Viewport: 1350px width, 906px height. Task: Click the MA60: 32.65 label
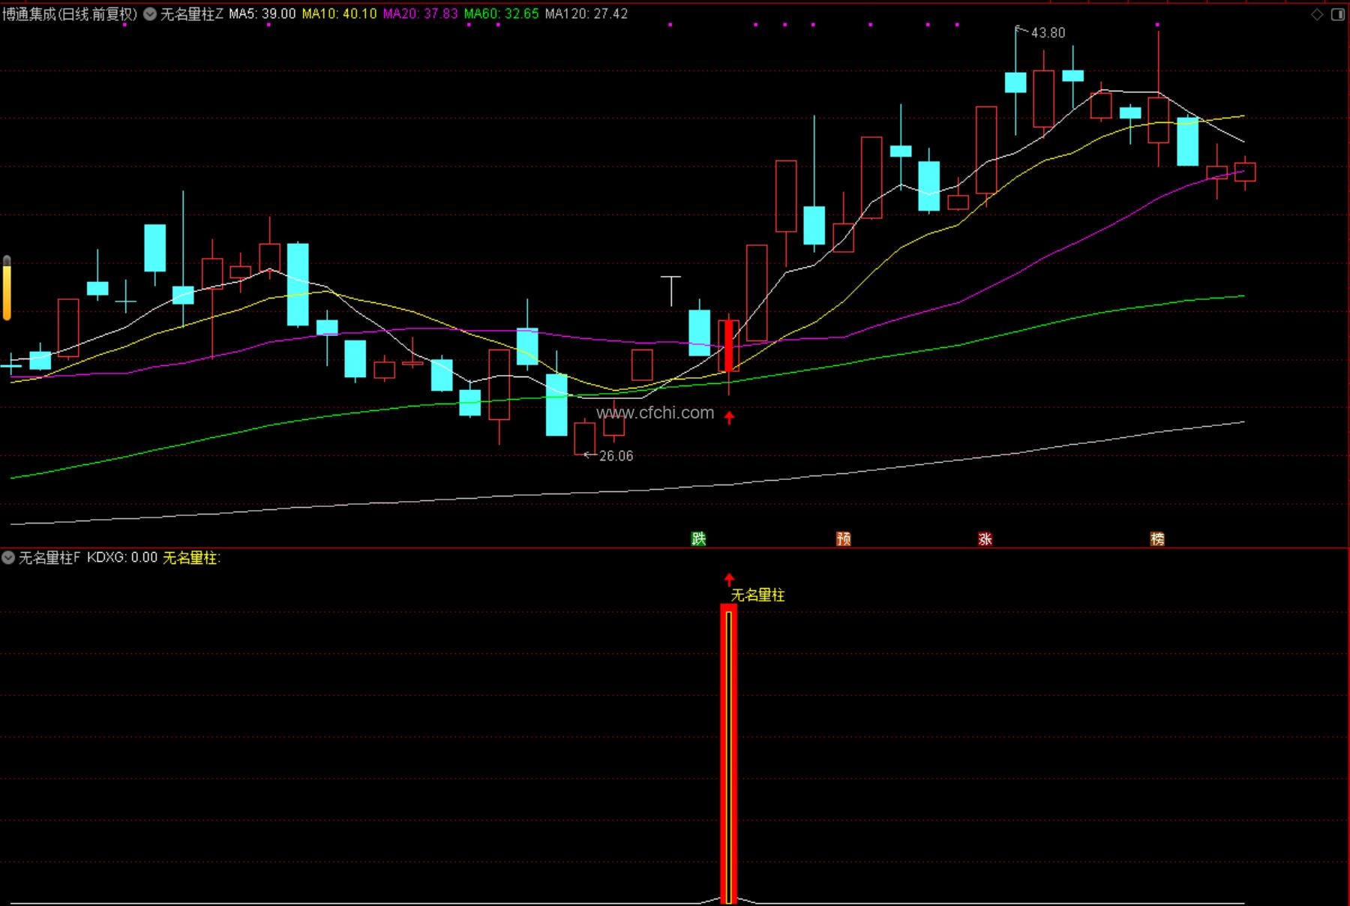pos(501,13)
